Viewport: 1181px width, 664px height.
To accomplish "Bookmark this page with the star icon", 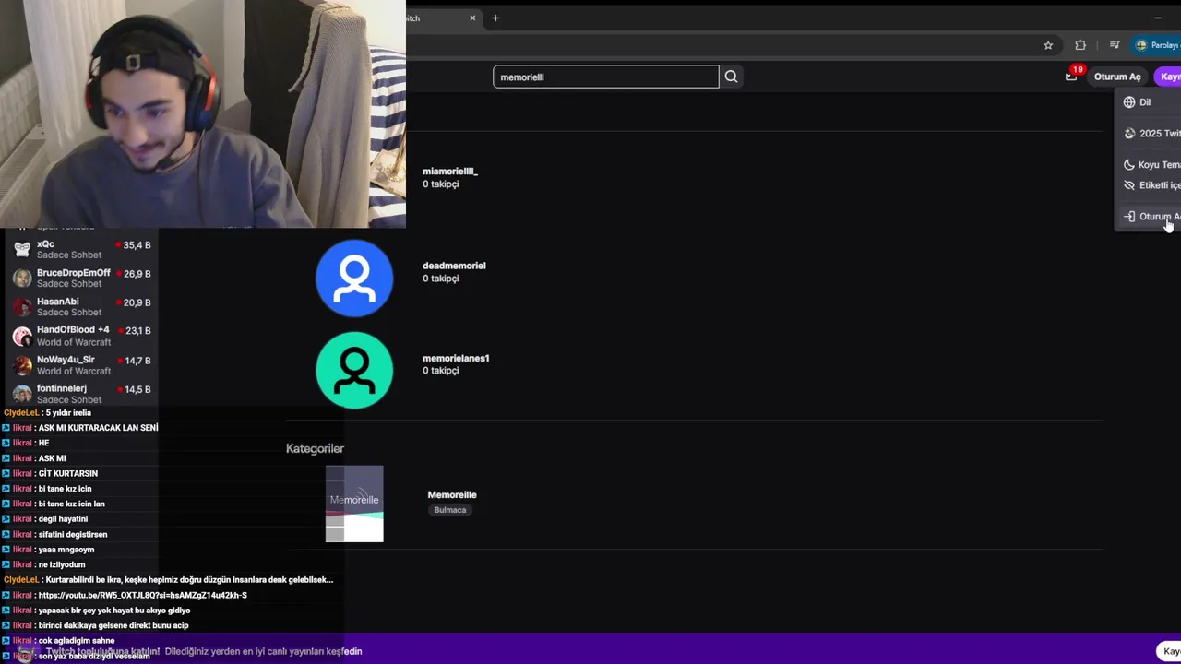I will [x=1048, y=45].
